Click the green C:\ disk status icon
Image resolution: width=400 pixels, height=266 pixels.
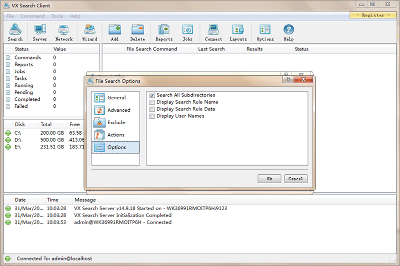tap(8, 133)
